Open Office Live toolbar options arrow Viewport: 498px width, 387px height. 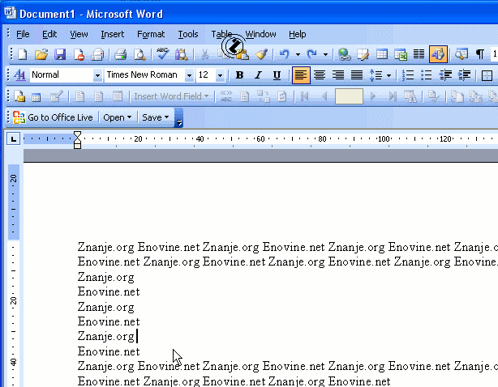pos(178,117)
